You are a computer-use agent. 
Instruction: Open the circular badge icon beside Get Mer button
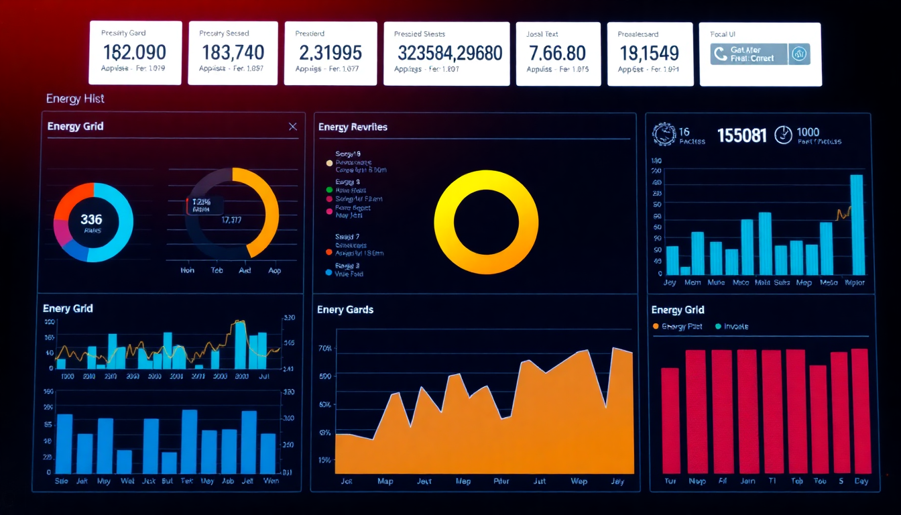click(x=798, y=54)
